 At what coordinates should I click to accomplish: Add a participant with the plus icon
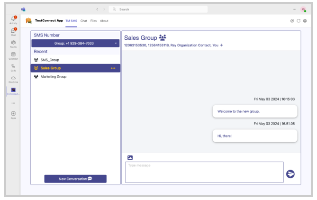(x=221, y=45)
